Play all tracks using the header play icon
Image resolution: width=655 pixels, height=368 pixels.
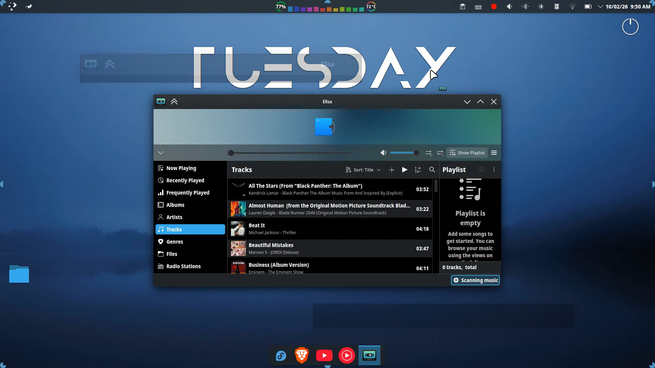pyautogui.click(x=405, y=170)
